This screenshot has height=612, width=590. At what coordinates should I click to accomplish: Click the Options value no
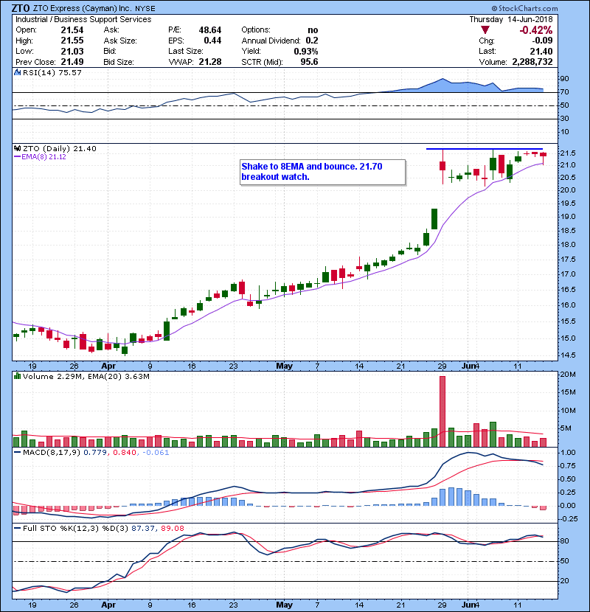(313, 30)
